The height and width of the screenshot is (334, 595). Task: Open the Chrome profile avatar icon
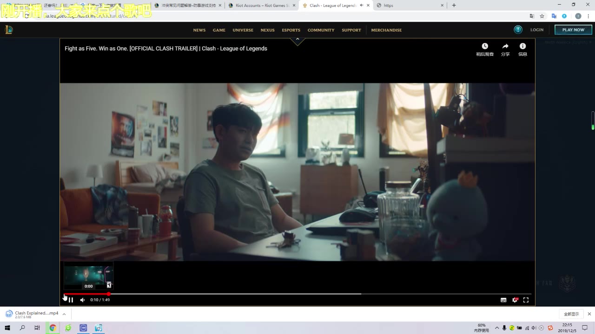tap(578, 16)
